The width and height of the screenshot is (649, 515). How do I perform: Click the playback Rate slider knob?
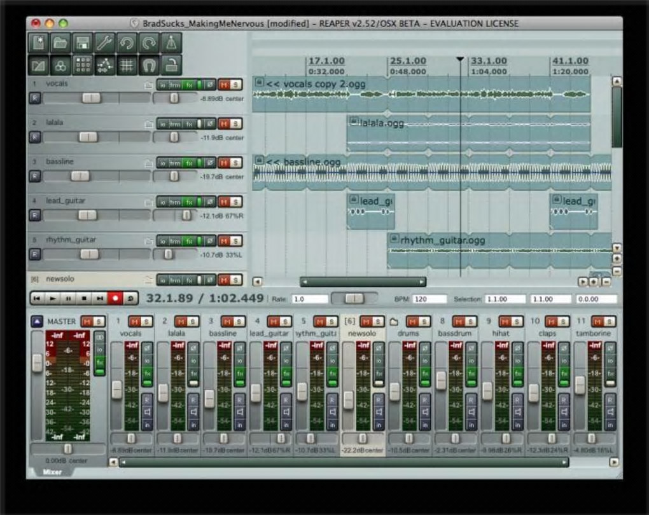(354, 299)
